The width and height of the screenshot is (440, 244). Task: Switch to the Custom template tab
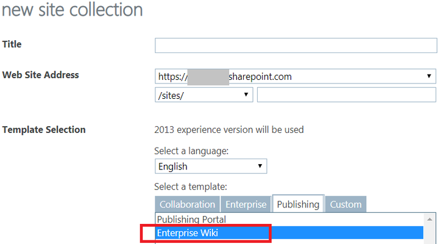(x=346, y=204)
